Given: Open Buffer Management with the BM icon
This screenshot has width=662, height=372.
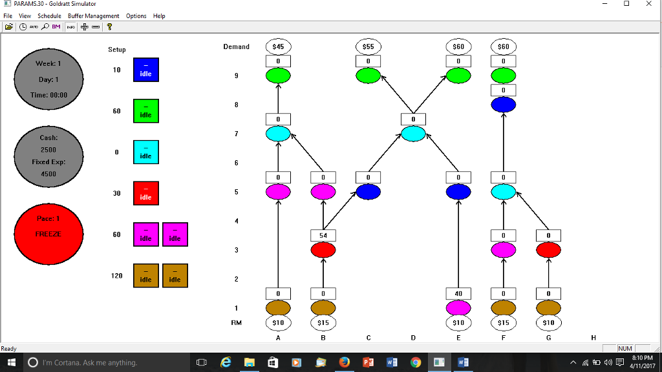Looking at the screenshot, I should [56, 26].
